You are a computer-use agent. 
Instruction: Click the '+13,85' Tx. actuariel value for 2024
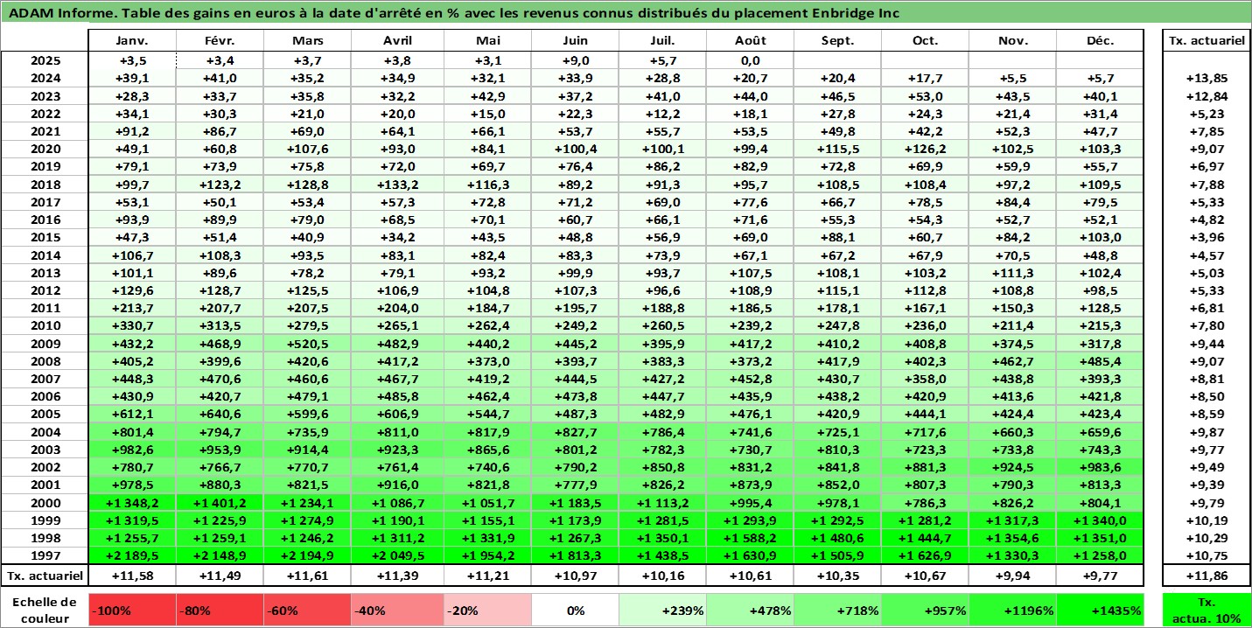[x=1207, y=79]
